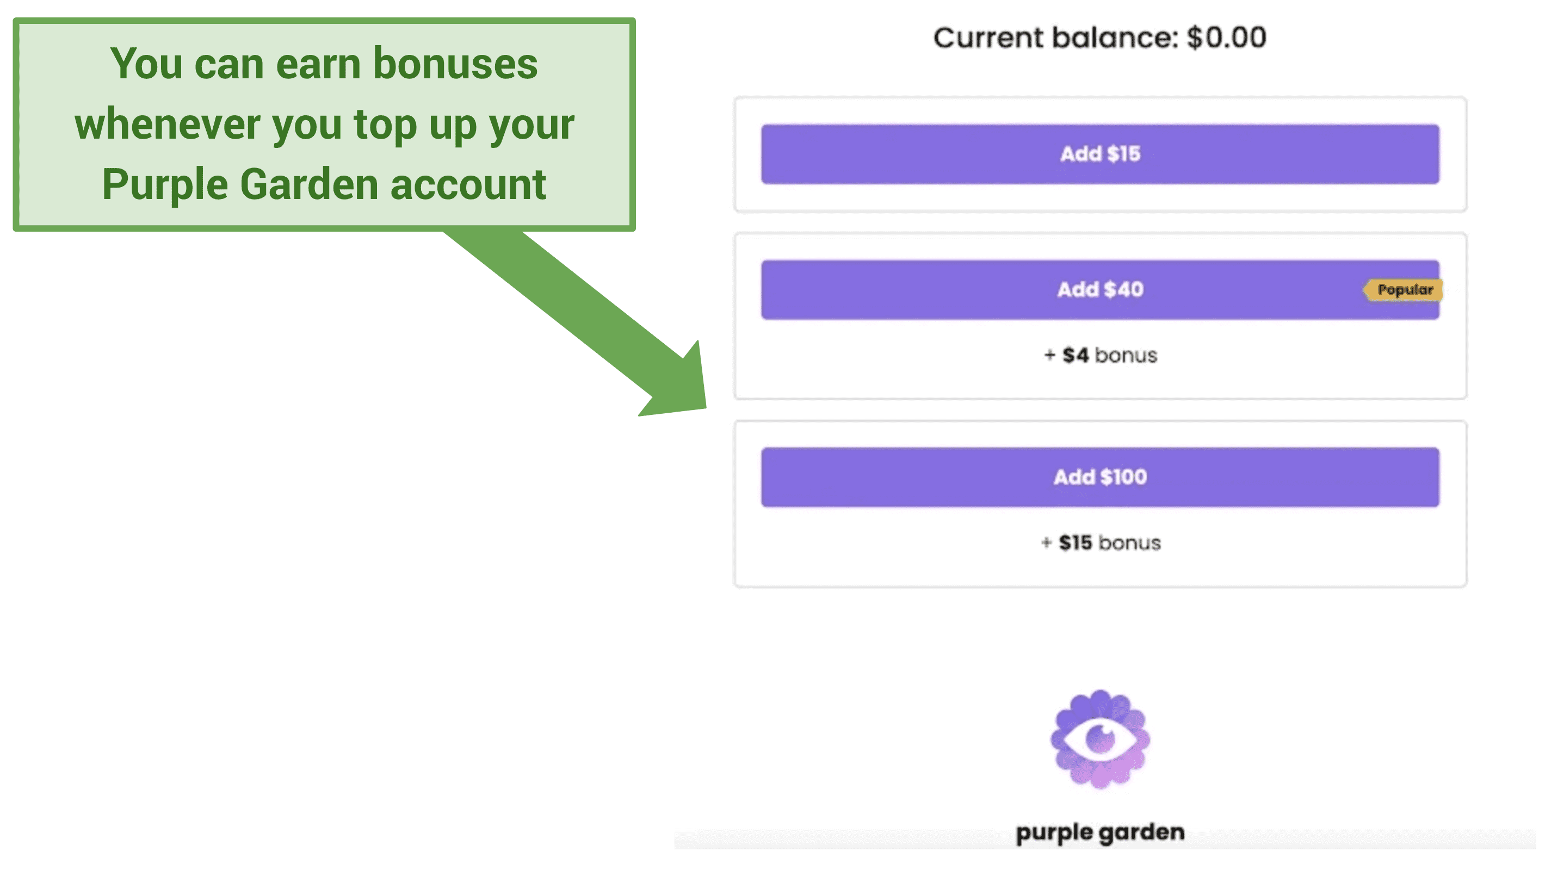Click the + $15 bonus label
Screen dimensions: 1545x870
(x=1101, y=543)
